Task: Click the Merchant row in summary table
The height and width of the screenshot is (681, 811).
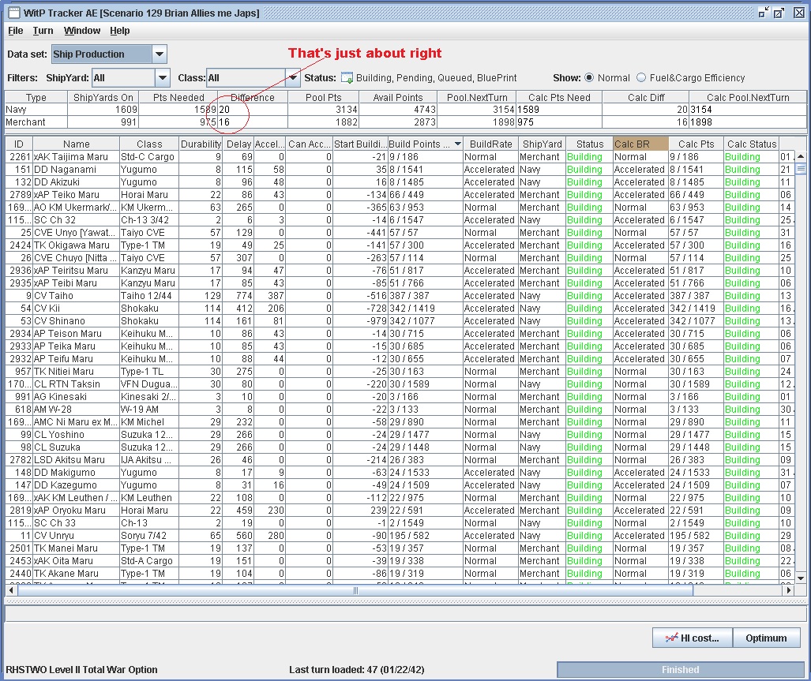Action: point(406,122)
